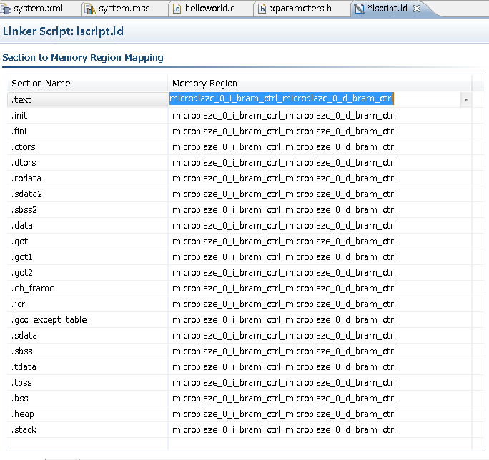Click the Memory Region column header
Image resolution: width=489 pixels, height=460 pixels.
[204, 84]
